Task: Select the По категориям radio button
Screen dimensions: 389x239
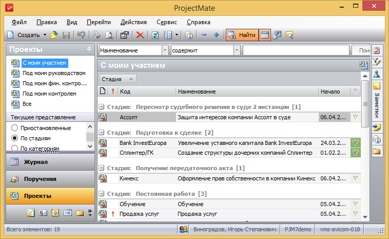Action: tap(15, 149)
